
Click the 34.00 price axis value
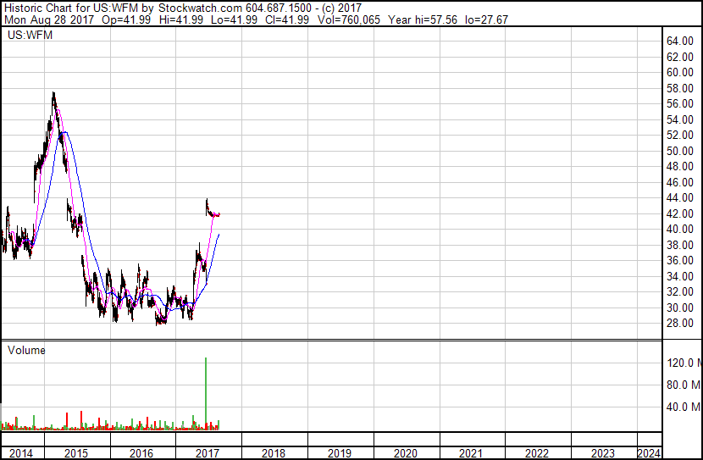[680, 276]
